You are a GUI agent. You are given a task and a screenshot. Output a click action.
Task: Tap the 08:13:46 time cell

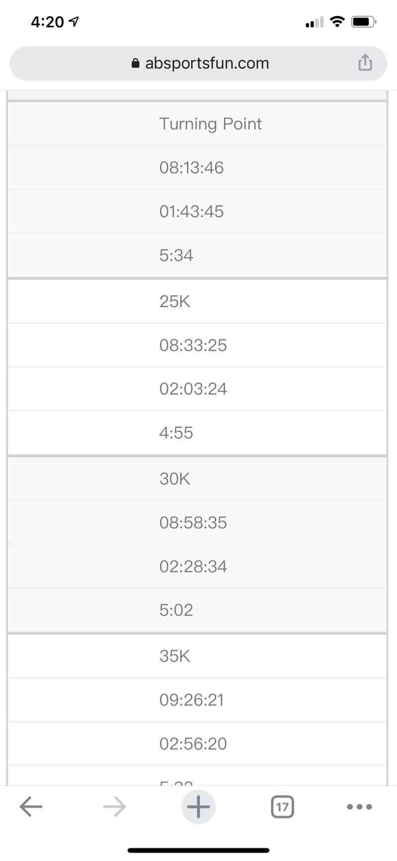192,168
